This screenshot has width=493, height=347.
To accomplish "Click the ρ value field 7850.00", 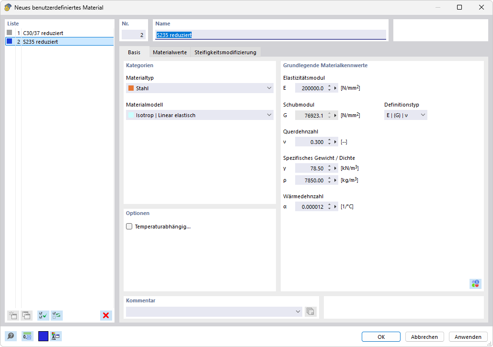I will 310,180.
